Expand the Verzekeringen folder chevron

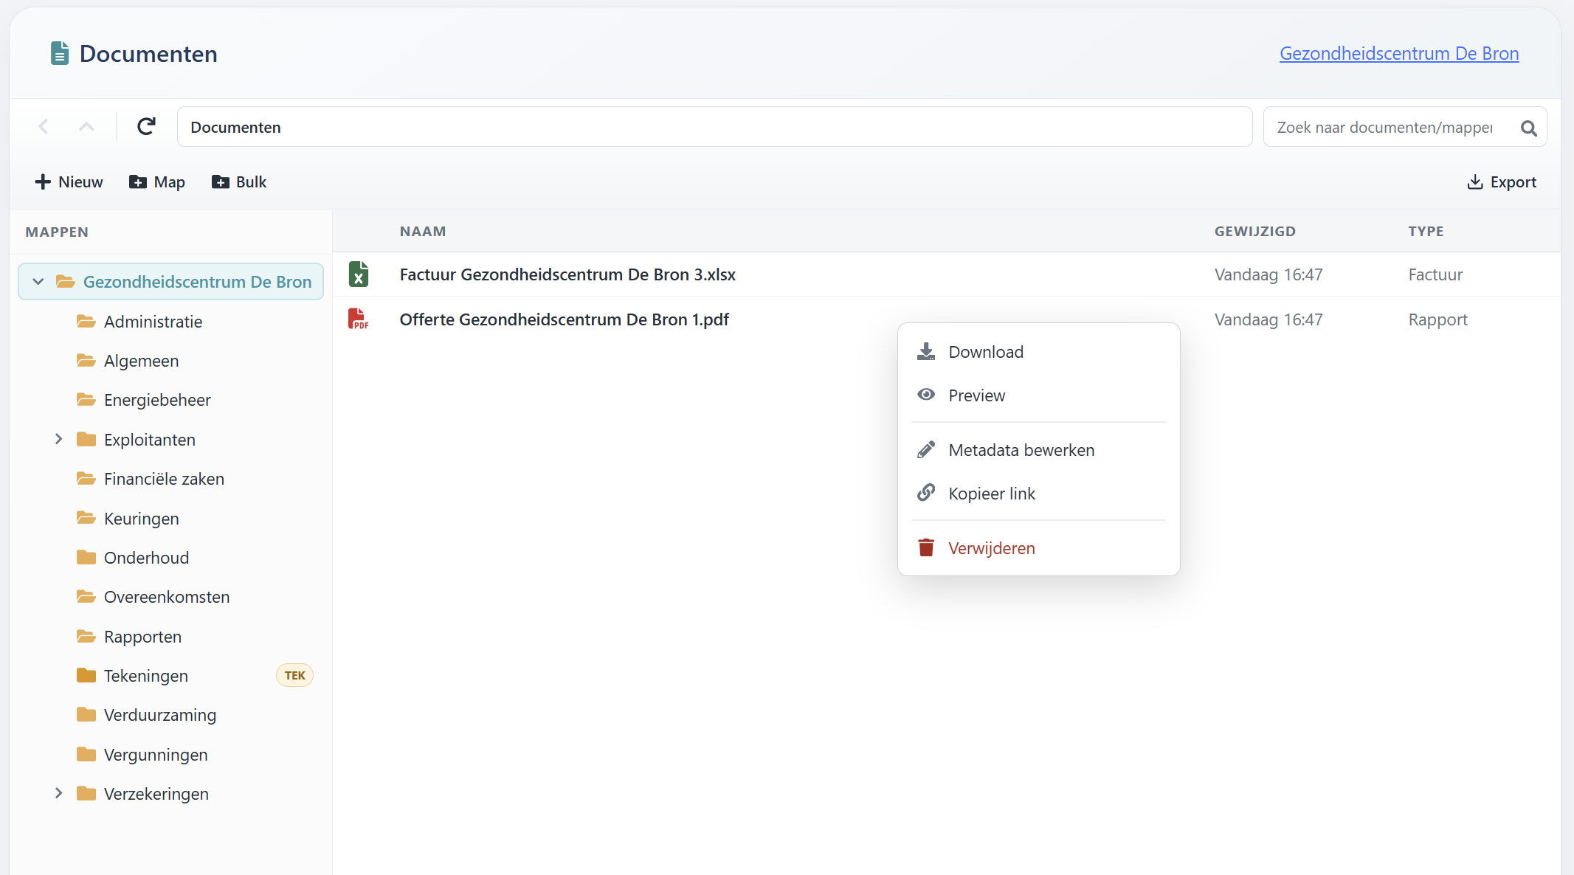[x=58, y=793]
